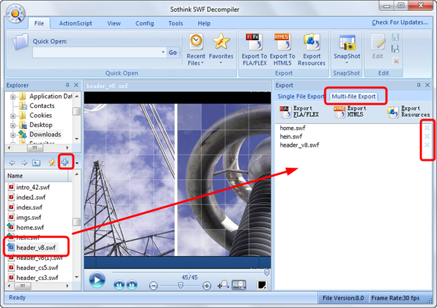Viewport: 437px width, 308px height.
Task: Show movie at 100% size
Action: (x=239, y=285)
